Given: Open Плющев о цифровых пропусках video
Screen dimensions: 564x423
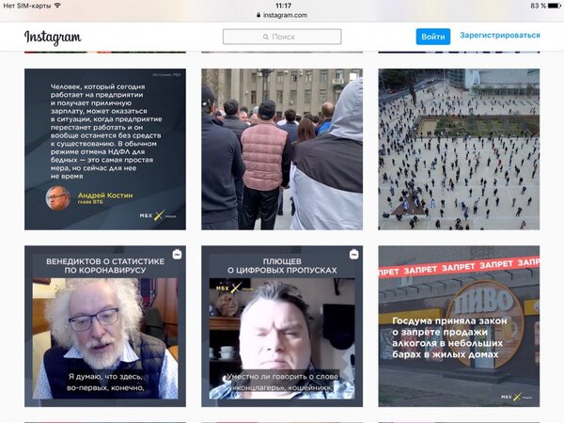Looking at the screenshot, I should (x=282, y=325).
